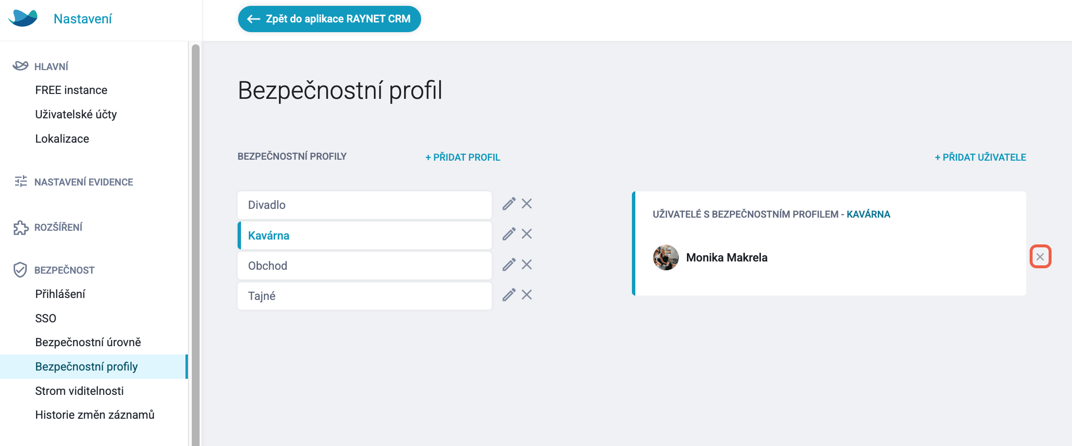
Task: Click Zpět do aplikace RAYNET CRM button
Action: click(x=330, y=19)
